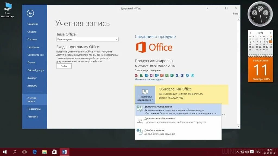The width and height of the screenshot is (278, 156).
Task: Open the Печать tab
Action: 31,63
